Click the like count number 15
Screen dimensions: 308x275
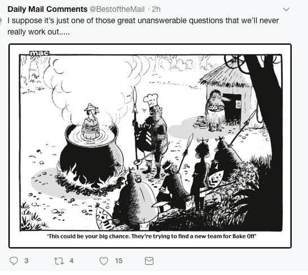click(x=118, y=261)
